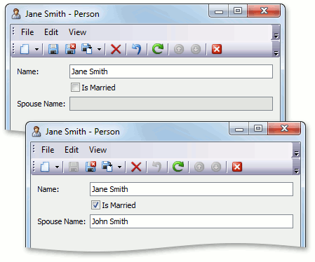
Task: Click the red X Delete icon in top window
Action: pyautogui.click(x=116, y=49)
